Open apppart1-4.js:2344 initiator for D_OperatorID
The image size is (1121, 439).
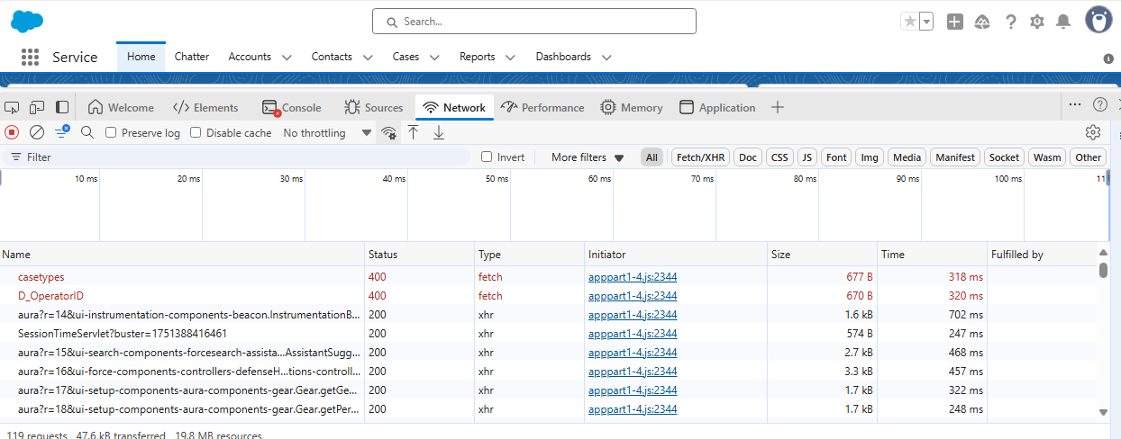[633, 295]
